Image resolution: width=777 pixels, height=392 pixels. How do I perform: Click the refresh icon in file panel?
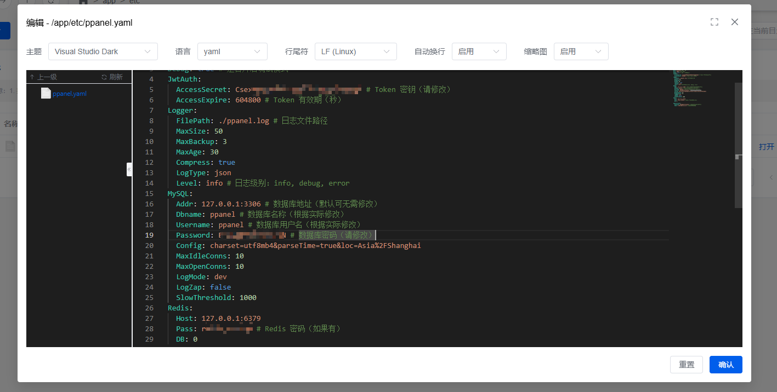tap(105, 77)
